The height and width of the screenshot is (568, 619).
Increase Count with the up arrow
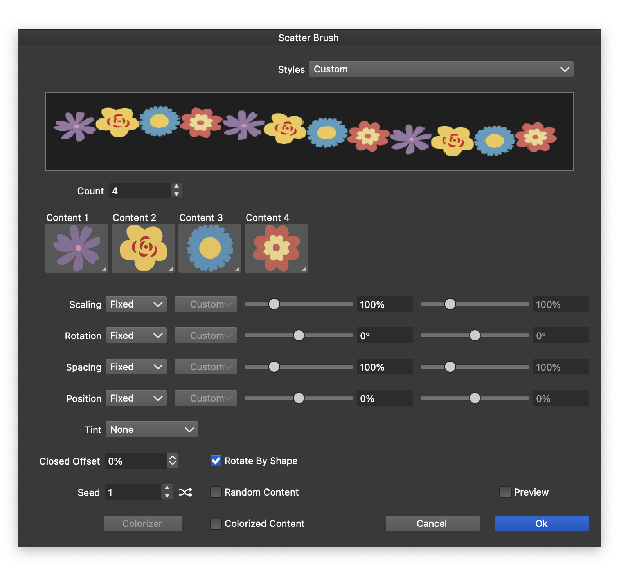click(176, 186)
